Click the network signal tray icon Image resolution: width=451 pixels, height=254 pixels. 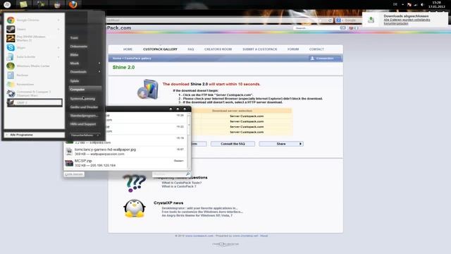pyautogui.click(x=416, y=5)
